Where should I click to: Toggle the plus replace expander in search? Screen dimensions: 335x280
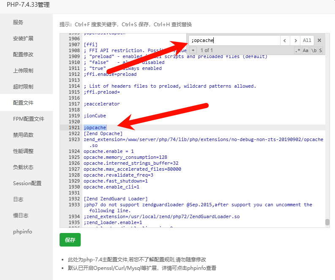[193, 50]
